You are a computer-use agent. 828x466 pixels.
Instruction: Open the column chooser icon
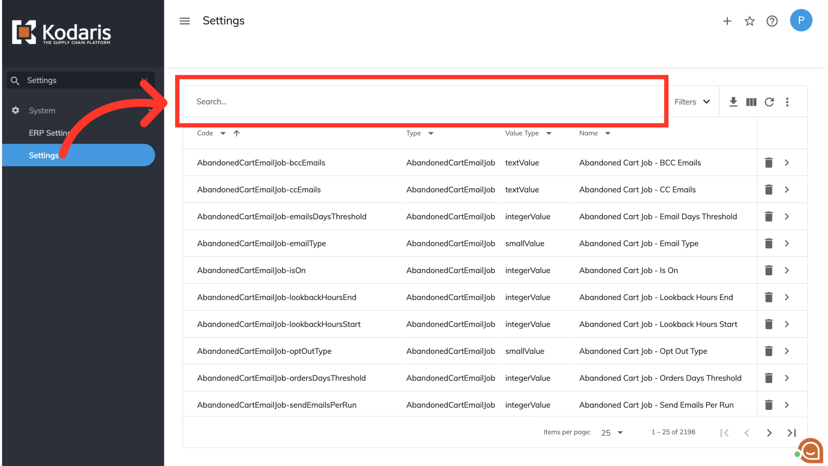[751, 102]
